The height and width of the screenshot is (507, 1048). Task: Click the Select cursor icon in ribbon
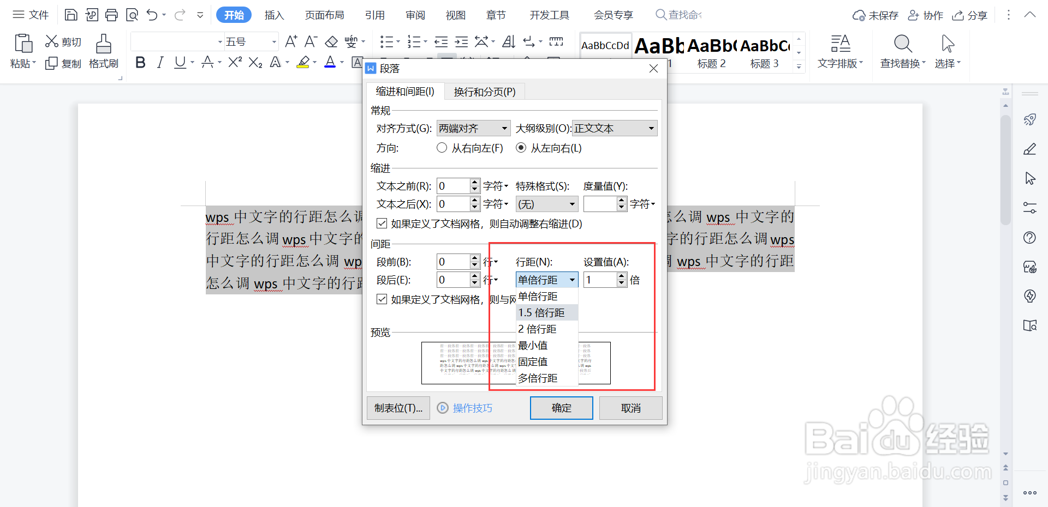[x=948, y=44]
